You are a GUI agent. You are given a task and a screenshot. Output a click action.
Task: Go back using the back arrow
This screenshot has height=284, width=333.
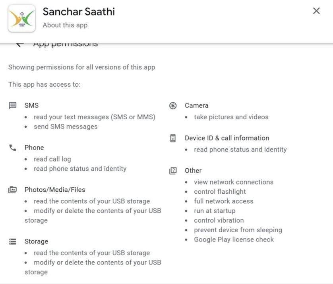[x=19, y=44]
